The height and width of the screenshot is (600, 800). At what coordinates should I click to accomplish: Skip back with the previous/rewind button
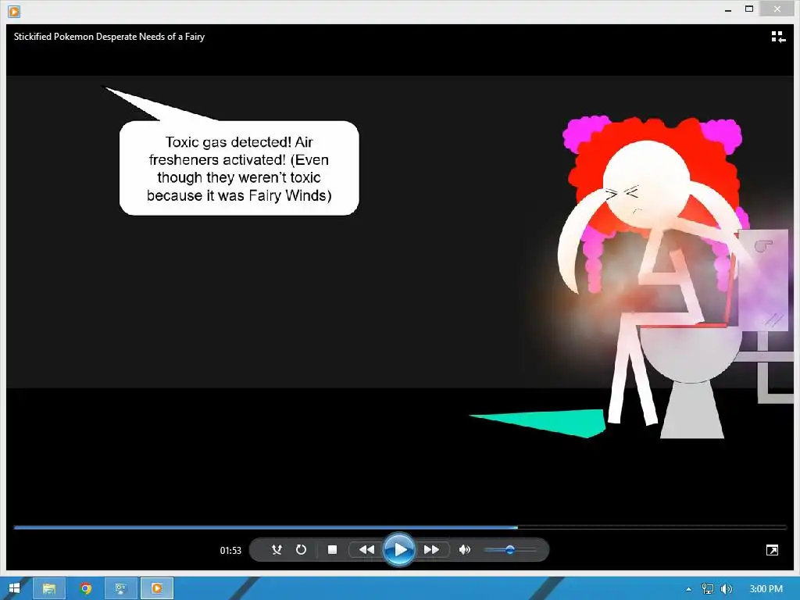pyautogui.click(x=366, y=549)
